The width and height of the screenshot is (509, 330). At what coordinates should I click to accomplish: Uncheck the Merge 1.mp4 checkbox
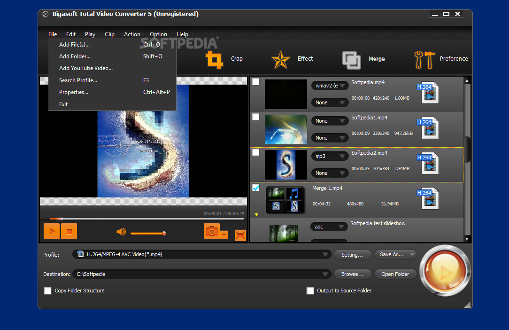(x=256, y=188)
